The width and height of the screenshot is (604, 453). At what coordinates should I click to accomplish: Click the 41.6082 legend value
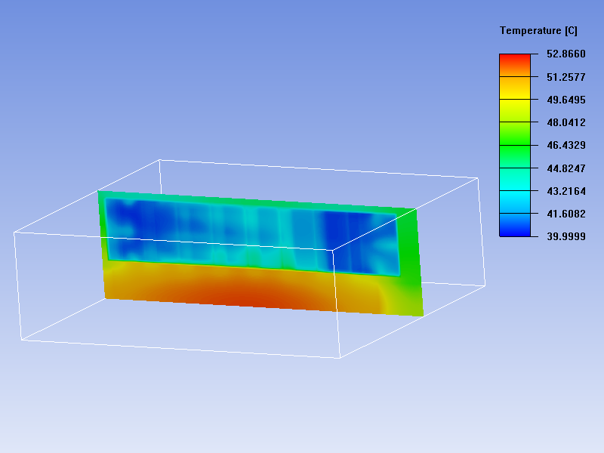click(565, 214)
